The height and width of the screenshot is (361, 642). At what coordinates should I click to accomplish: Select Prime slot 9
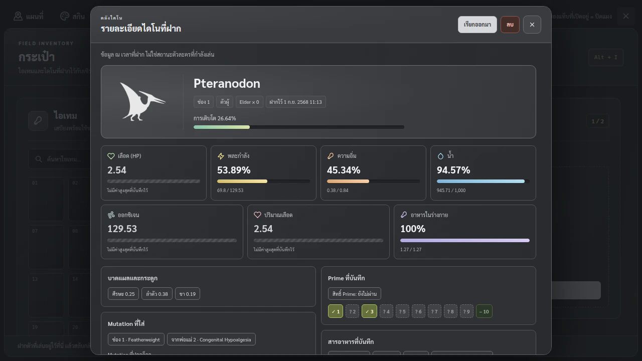[x=466, y=311]
